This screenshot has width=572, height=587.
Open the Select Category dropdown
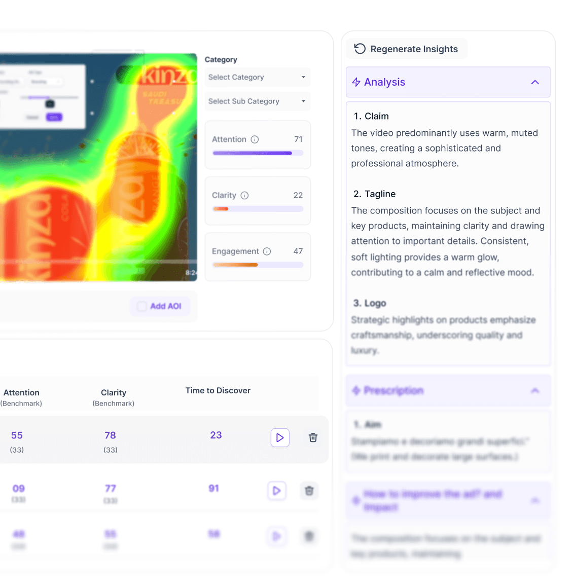(257, 77)
